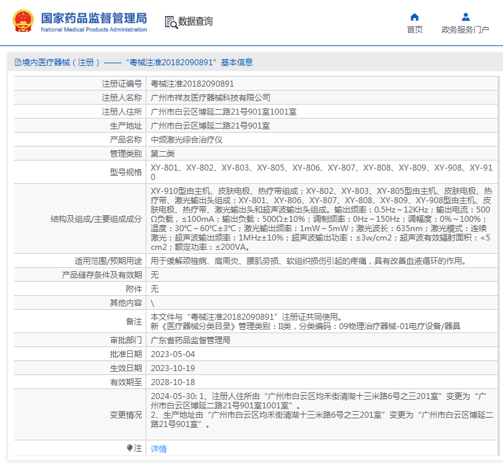Click the 生产地址 row label
The width and height of the screenshot is (503, 469).
pos(126,126)
